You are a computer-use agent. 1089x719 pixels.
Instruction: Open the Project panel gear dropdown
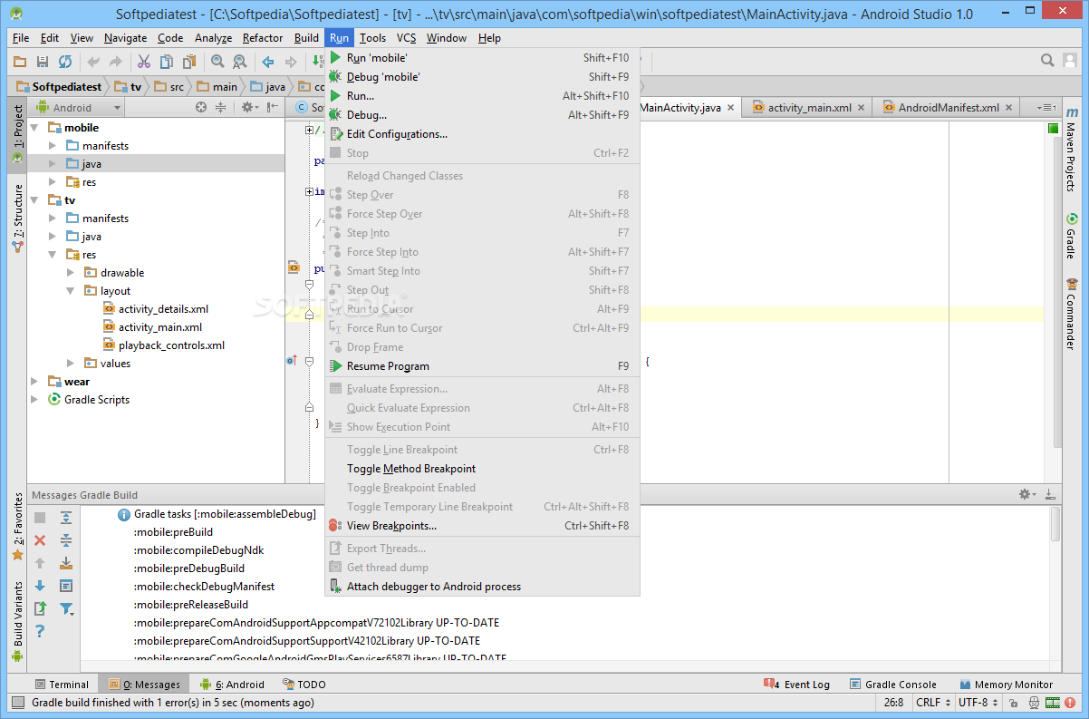pyautogui.click(x=249, y=107)
